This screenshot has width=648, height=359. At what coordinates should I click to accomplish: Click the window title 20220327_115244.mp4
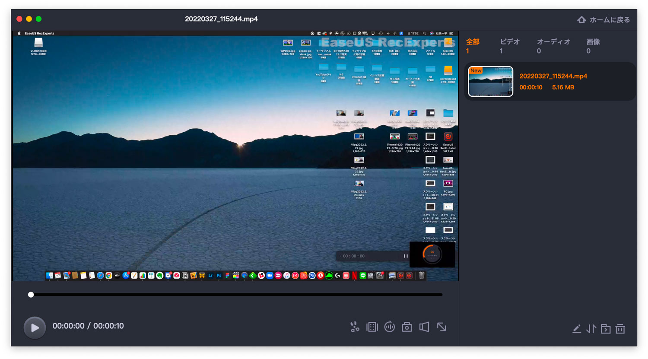tap(221, 19)
